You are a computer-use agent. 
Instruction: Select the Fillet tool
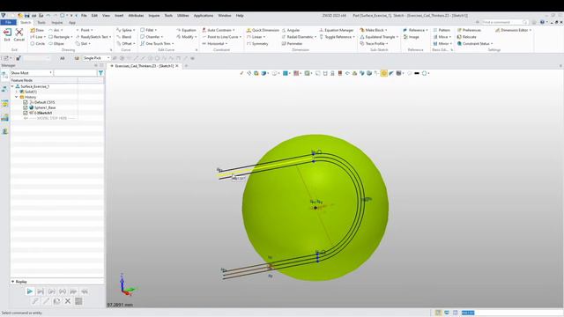[147, 30]
